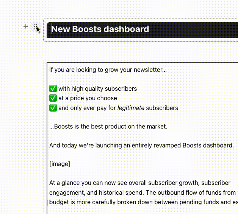The height and width of the screenshot is (214, 238).
Task: Click the six-dot drag handle icon
Action: [x=35, y=27]
